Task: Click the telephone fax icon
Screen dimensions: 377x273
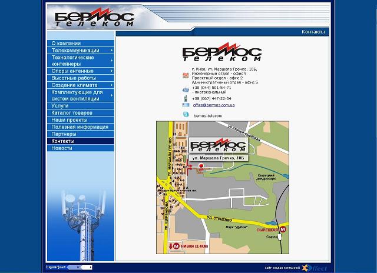Action: tap(186, 89)
